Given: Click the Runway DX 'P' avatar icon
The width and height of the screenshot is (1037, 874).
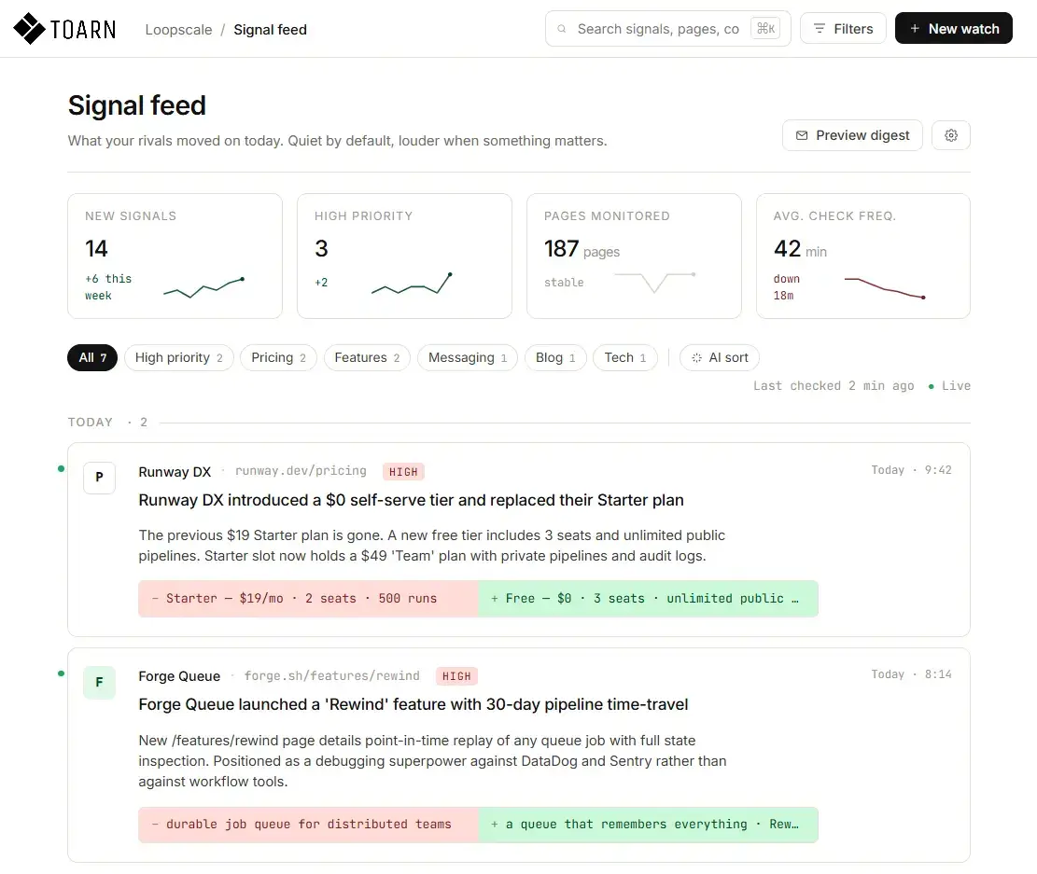Looking at the screenshot, I should point(99,478).
